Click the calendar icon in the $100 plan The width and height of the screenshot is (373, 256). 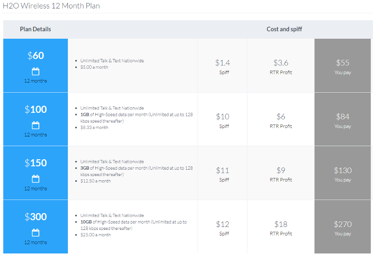coord(36,125)
